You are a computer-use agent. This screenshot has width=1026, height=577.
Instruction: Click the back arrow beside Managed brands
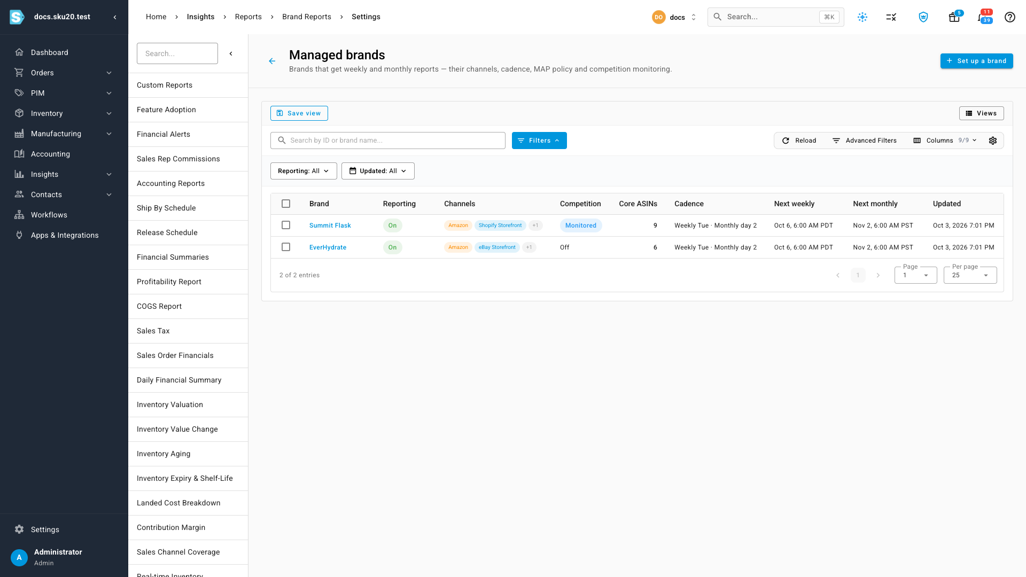(272, 61)
